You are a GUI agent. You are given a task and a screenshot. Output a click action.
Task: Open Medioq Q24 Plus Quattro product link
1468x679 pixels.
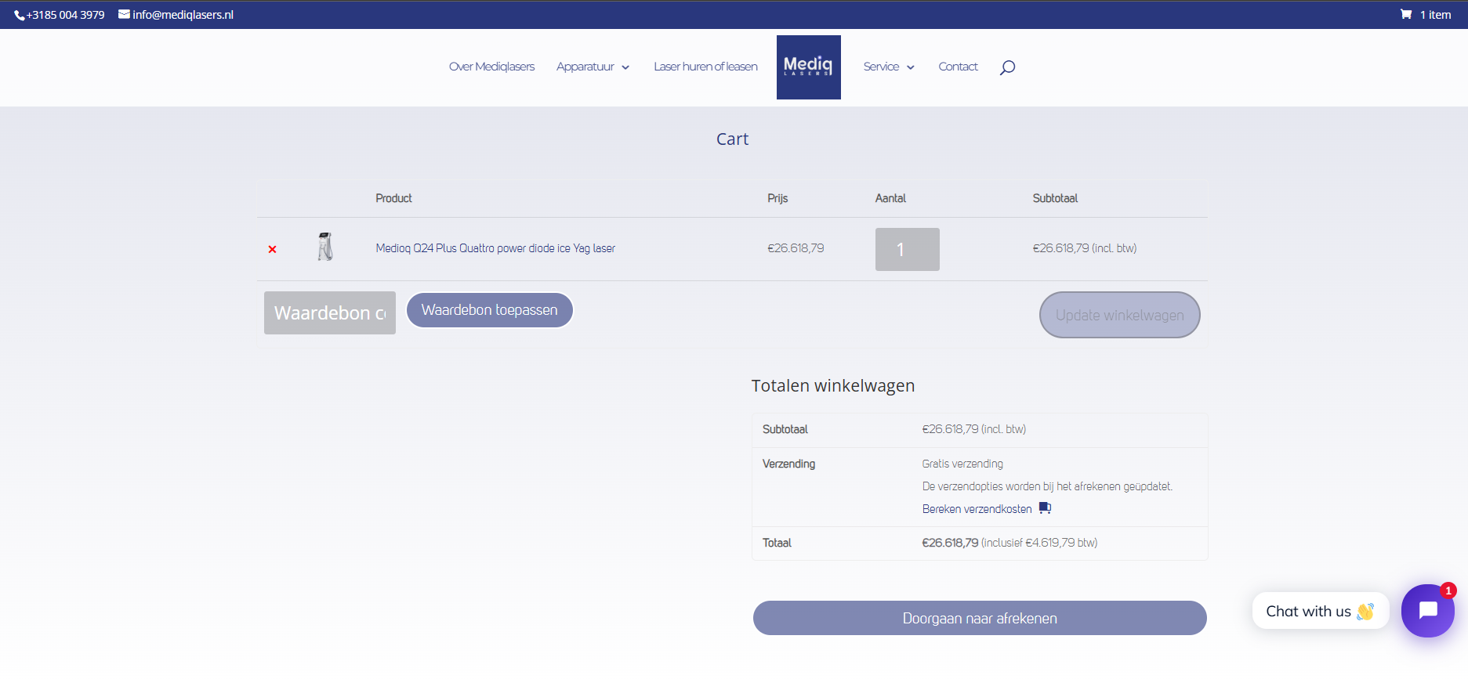click(495, 248)
